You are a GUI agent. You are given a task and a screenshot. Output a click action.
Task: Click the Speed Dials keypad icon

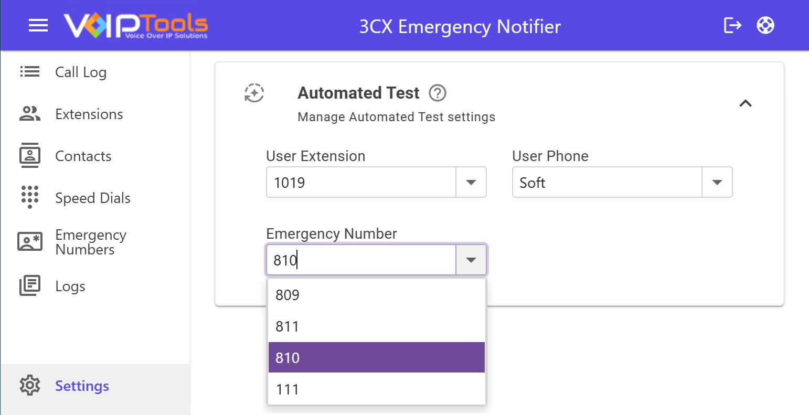[x=30, y=197]
